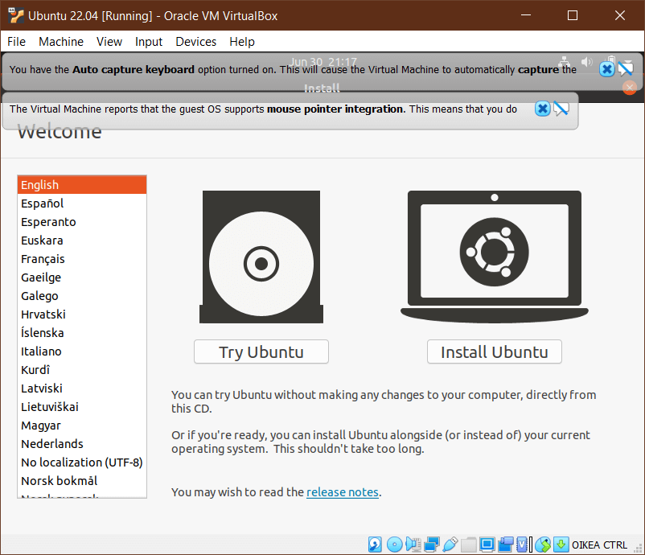Pick Lietuviškai from the language list
Viewport: 645px width, 555px height.
tap(82, 407)
